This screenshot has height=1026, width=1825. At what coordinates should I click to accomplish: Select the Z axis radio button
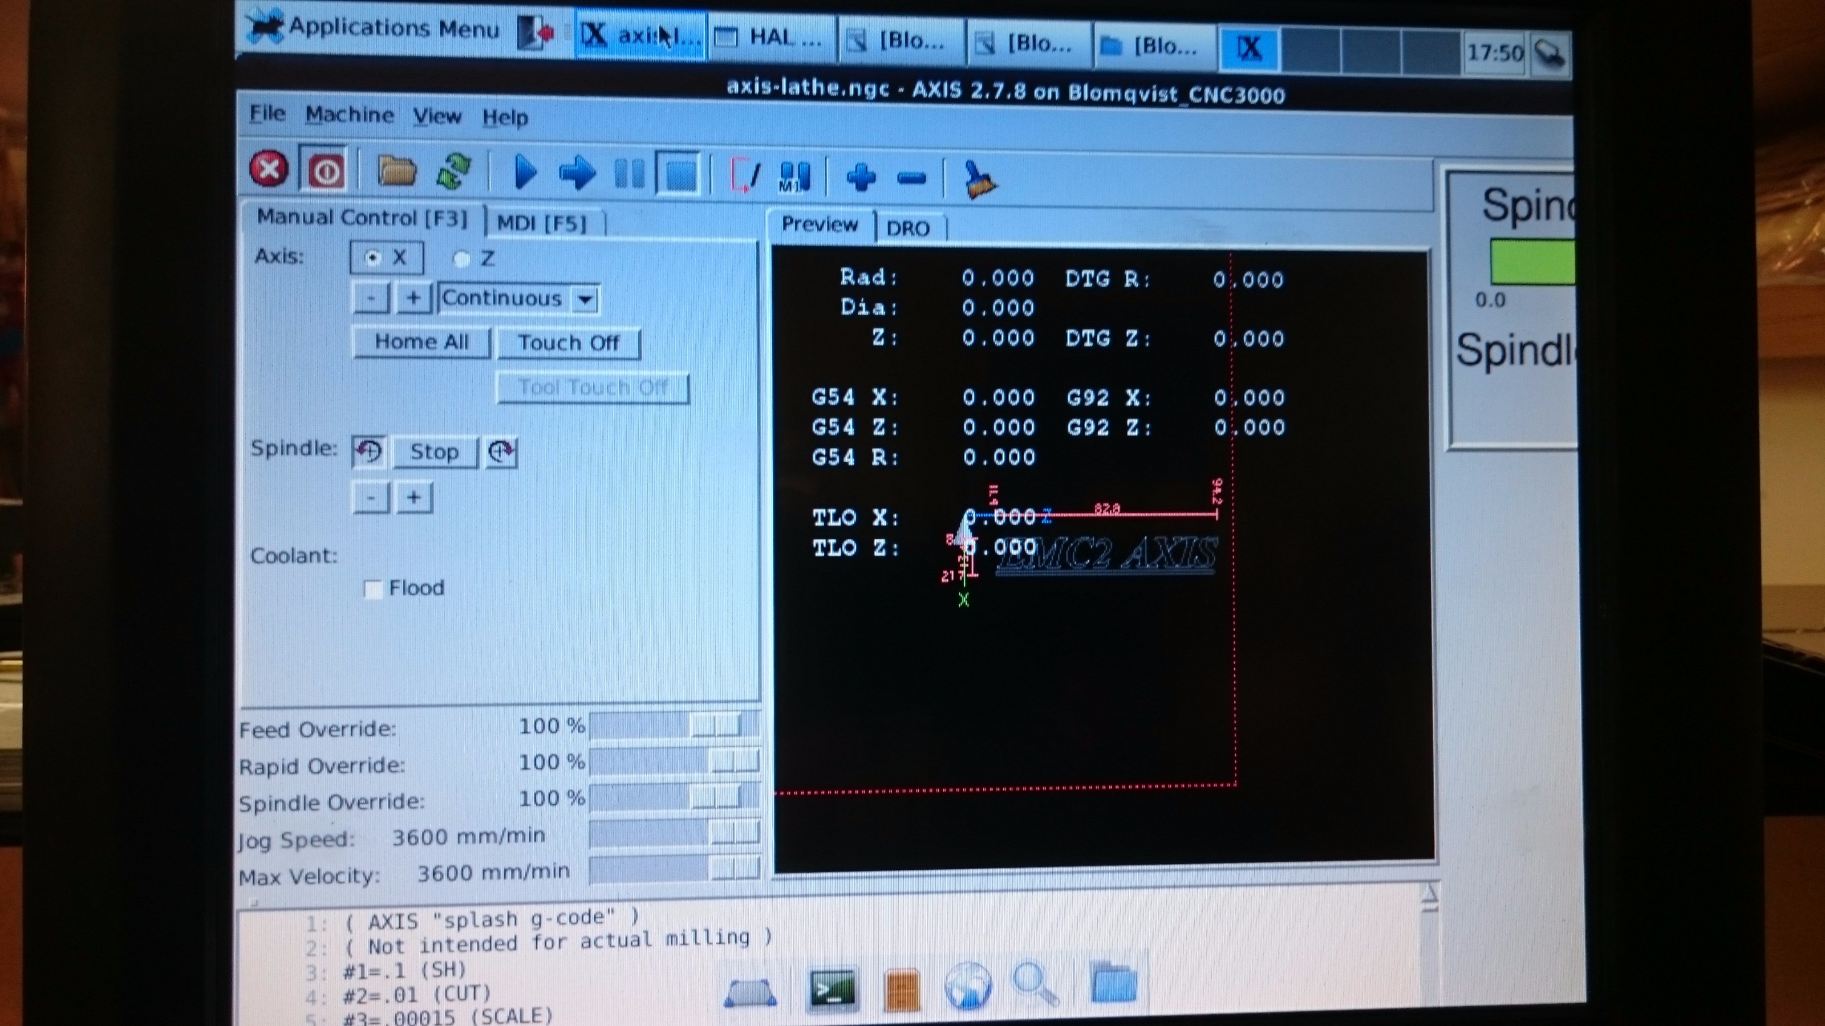click(473, 258)
